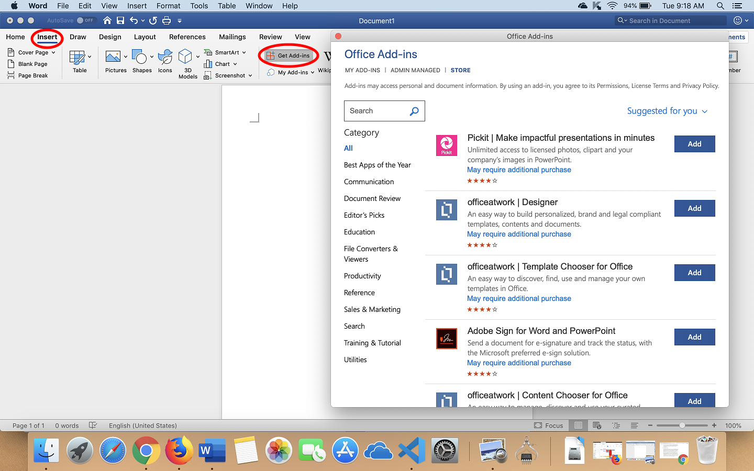Screen dimensions: 754x471
Task: Select the STORE tab
Action: [461, 70]
